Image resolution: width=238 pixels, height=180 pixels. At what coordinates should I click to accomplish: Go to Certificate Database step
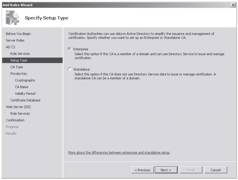tap(25, 100)
